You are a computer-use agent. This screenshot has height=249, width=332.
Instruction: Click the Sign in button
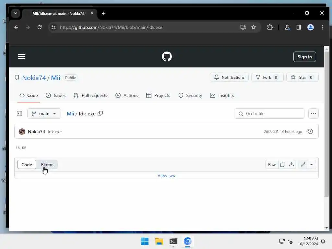(304, 57)
